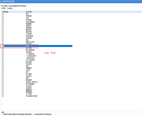Tick the 人力资源业务单 checkbox
This screenshot has width=142, height=116.
click(3, 56)
